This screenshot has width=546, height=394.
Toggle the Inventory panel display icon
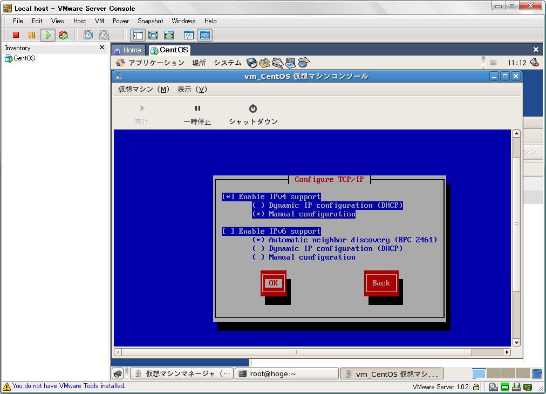tap(138, 35)
